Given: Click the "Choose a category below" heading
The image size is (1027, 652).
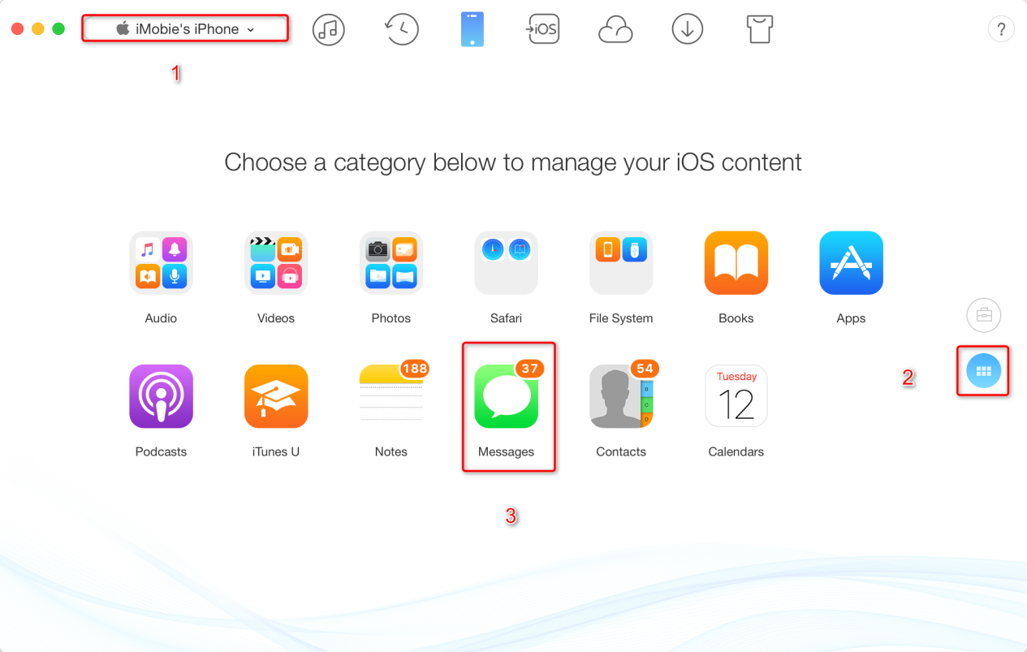Looking at the screenshot, I should click(513, 162).
